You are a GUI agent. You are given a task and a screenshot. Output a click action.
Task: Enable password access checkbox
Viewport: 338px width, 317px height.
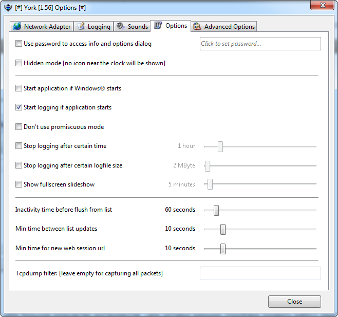tap(19, 44)
